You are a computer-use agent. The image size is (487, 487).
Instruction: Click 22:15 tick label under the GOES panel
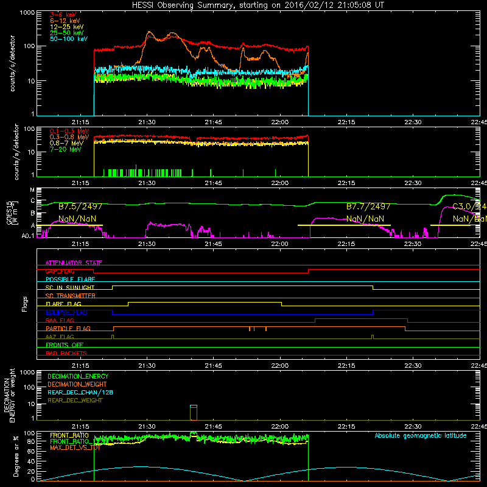point(346,244)
